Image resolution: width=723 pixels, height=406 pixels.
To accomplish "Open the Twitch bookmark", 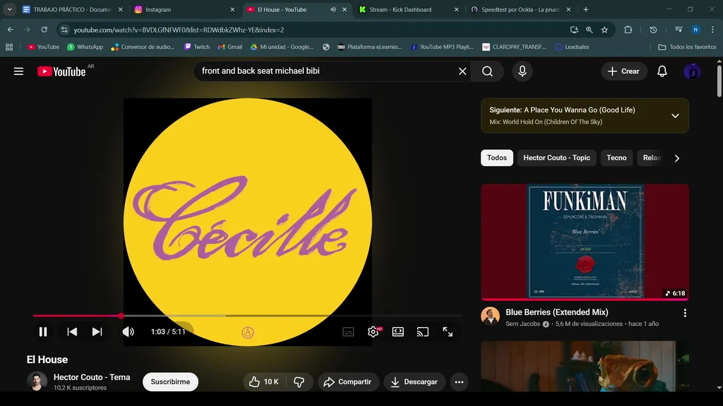I will [x=197, y=47].
